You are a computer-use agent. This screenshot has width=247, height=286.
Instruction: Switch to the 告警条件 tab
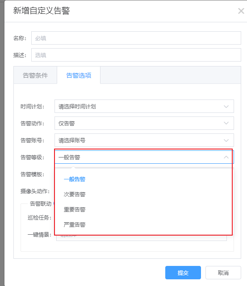[x=35, y=75]
